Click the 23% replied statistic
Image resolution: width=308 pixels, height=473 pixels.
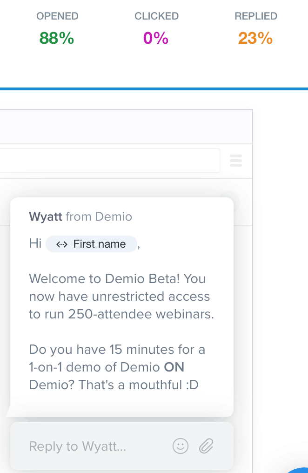pos(255,38)
